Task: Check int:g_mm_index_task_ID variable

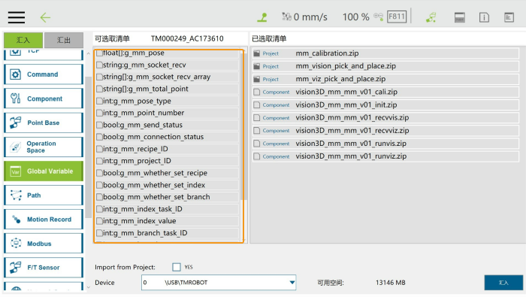Action: pyautogui.click(x=99, y=209)
